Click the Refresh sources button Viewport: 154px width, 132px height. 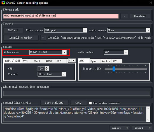point(13,30)
